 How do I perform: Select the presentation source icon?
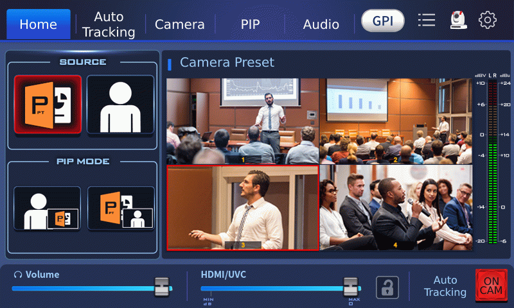tap(48, 105)
